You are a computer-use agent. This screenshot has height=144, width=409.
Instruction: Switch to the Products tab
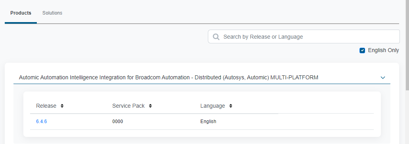coord(21,13)
